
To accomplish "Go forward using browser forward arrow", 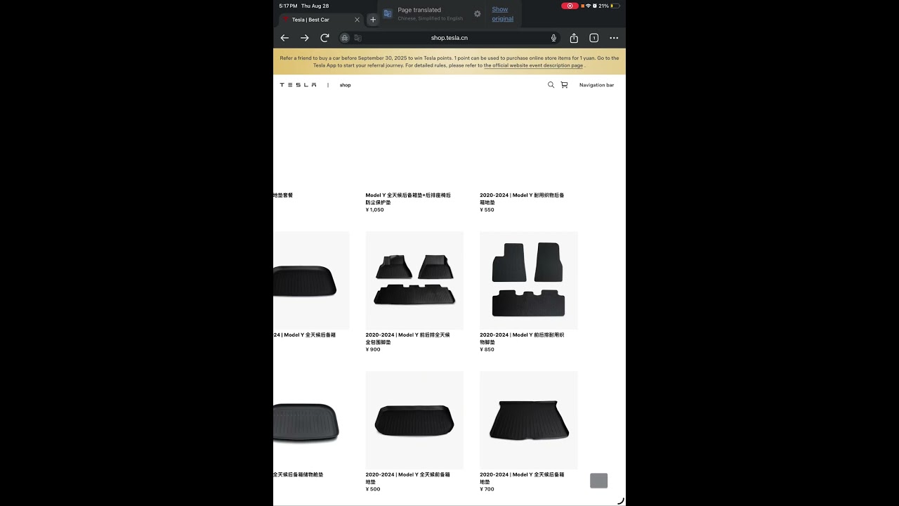I will click(304, 38).
